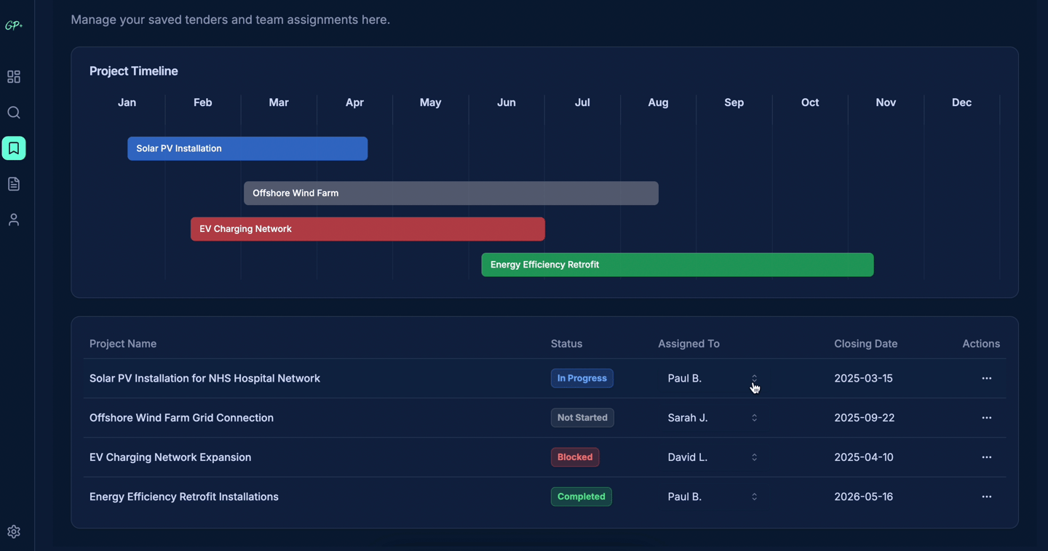Click the Actions column header

tap(981, 344)
